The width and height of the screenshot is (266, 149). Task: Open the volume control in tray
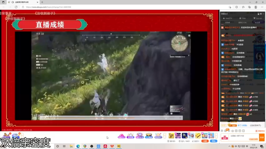click(x=236, y=146)
